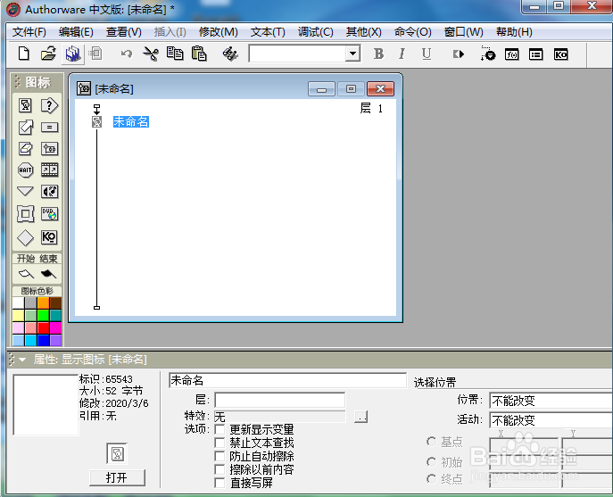The image size is (613, 497).
Task: Click the display icon above 打开
Action: tap(117, 453)
